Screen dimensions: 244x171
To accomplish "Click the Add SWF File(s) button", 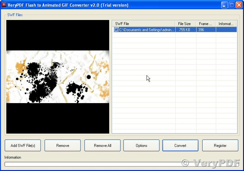I will tap(23, 145).
